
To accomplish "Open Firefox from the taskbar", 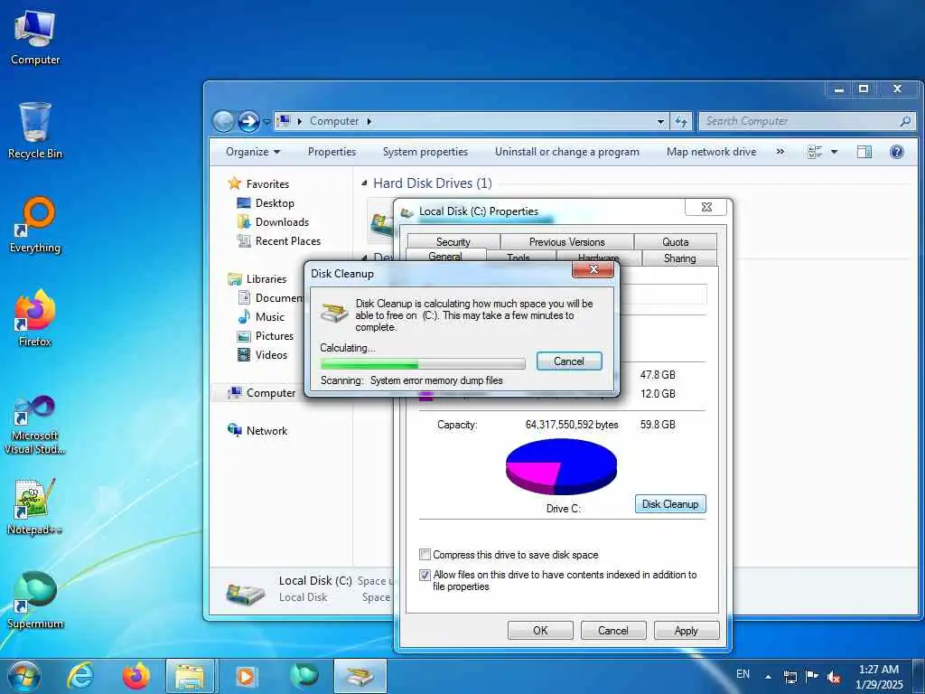I will click(x=135, y=676).
